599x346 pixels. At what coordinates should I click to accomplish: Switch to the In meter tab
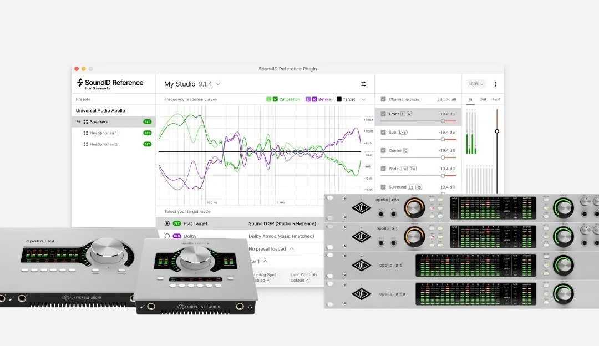tap(470, 99)
